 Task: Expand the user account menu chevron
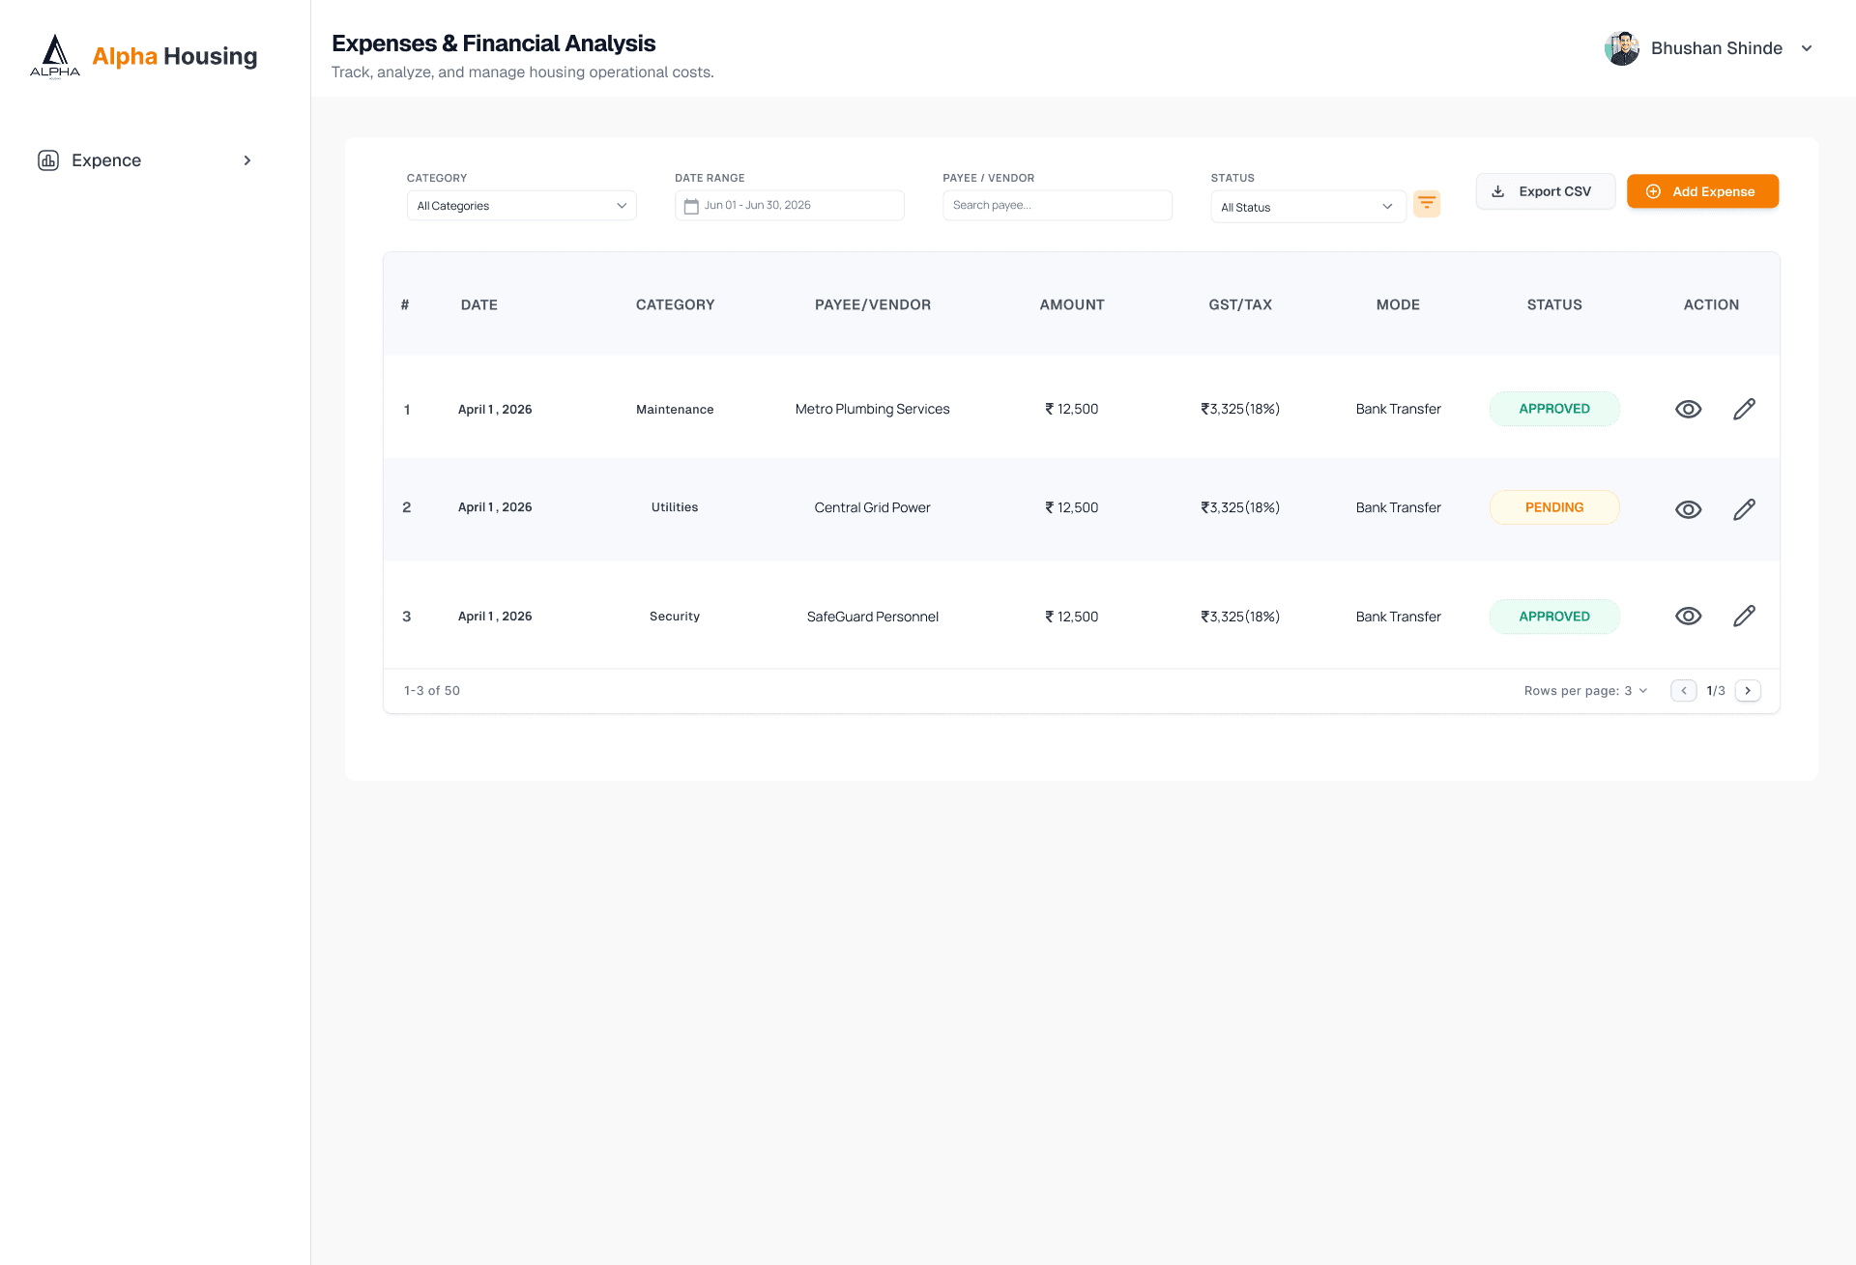click(x=1806, y=48)
